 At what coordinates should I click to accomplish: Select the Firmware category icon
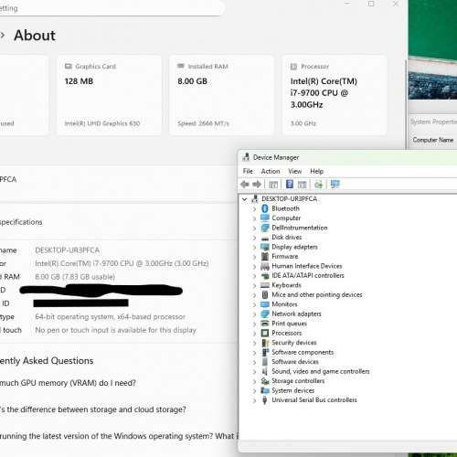point(265,256)
